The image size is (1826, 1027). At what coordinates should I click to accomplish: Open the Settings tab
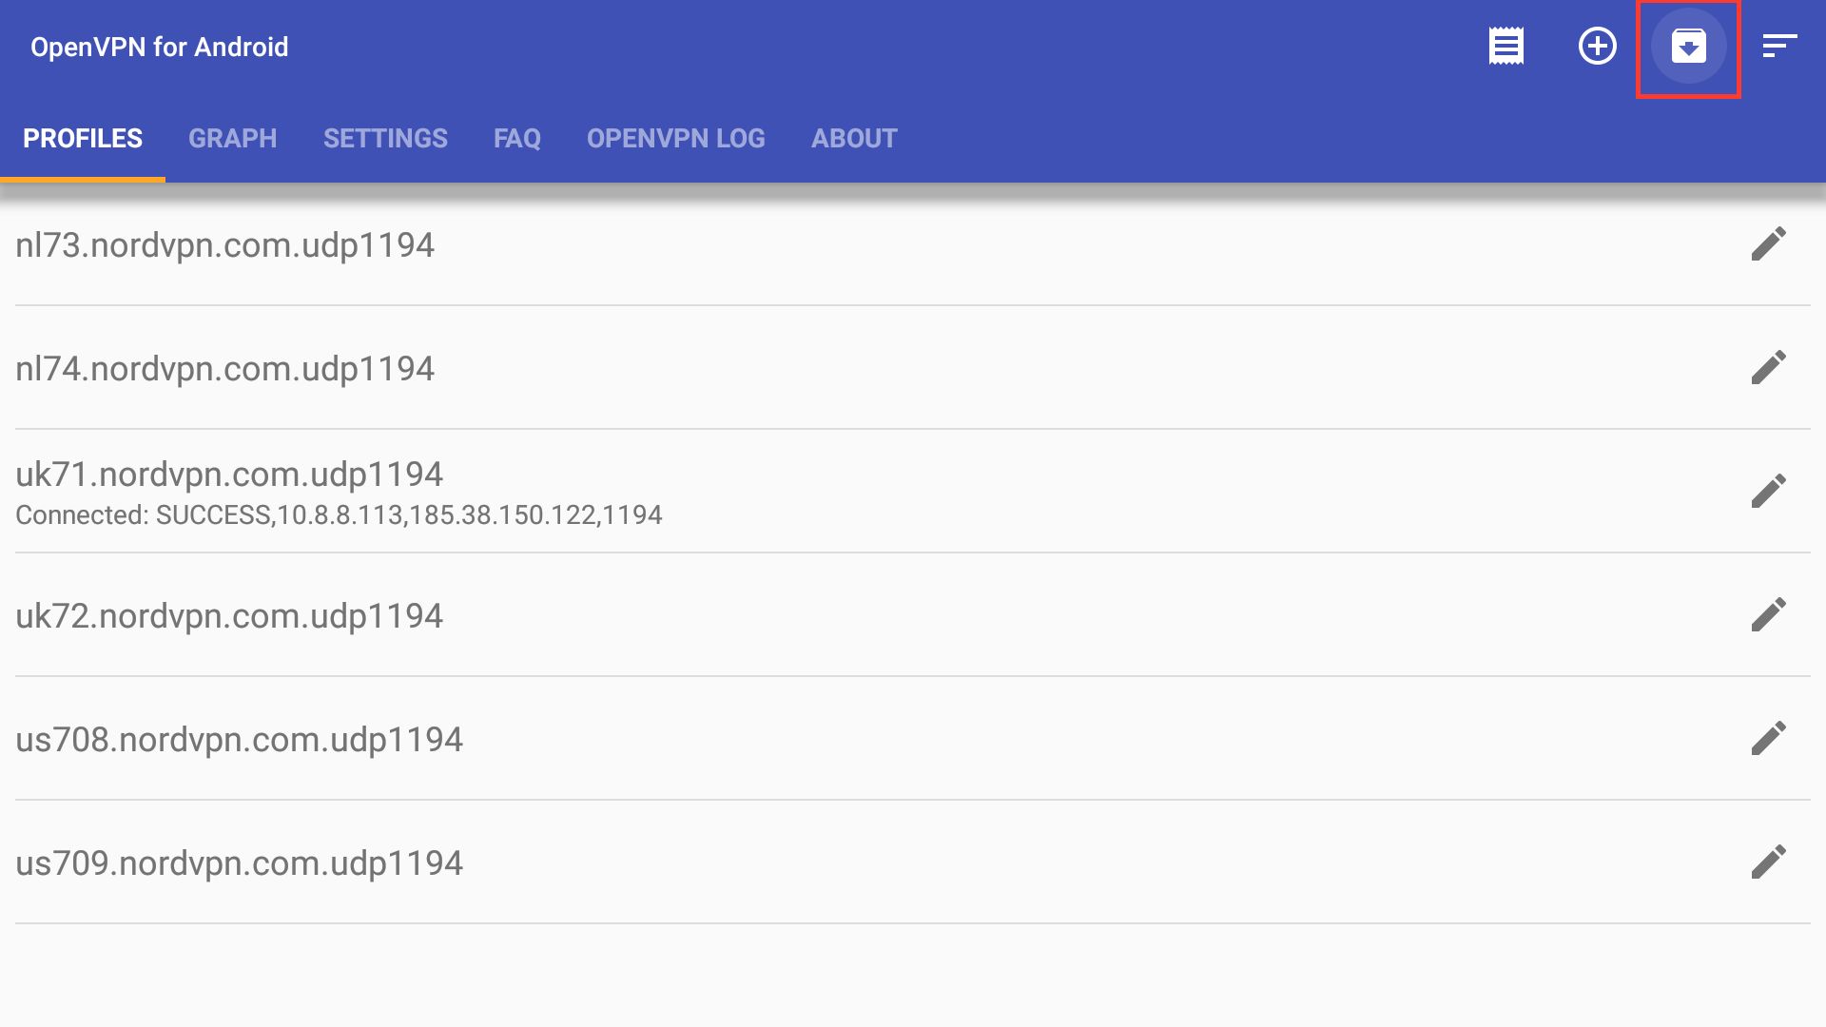[385, 139]
